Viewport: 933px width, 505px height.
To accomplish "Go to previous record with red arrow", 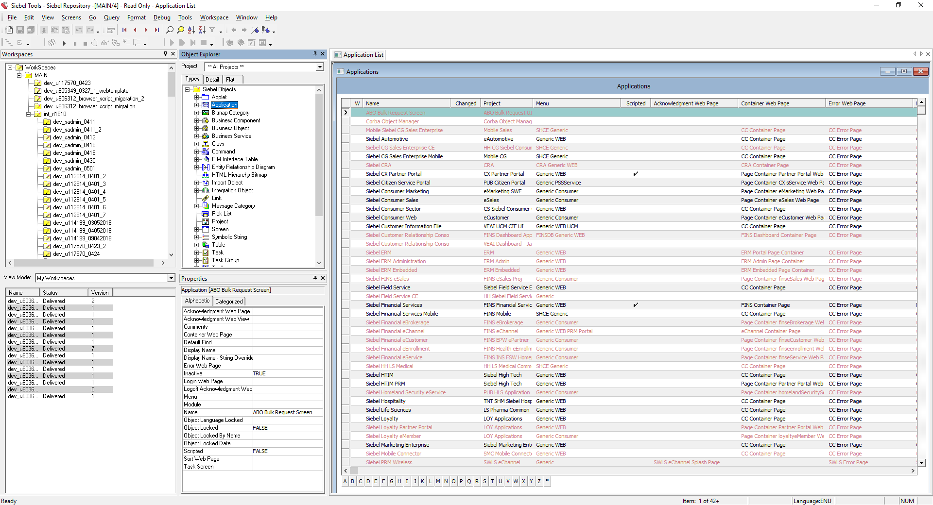I will (x=135, y=30).
